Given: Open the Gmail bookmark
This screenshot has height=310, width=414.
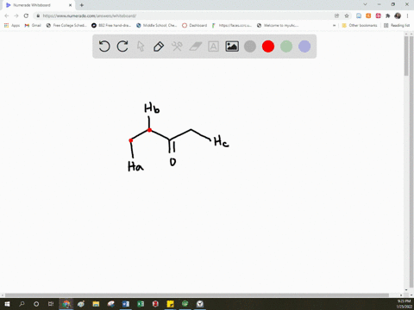Looking at the screenshot, I should (33, 25).
